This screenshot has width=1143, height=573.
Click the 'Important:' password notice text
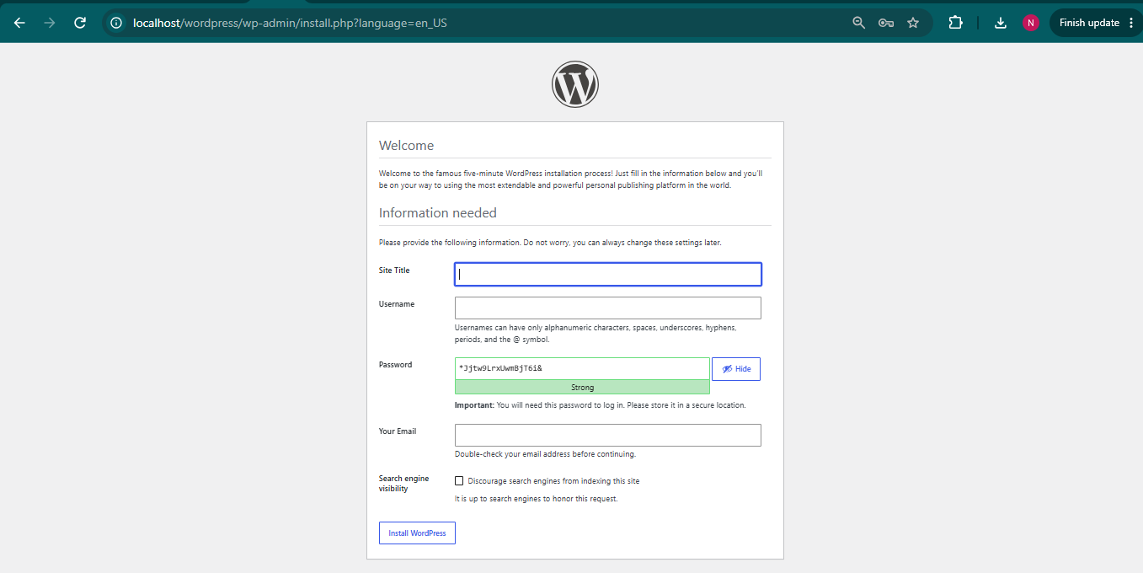(601, 405)
